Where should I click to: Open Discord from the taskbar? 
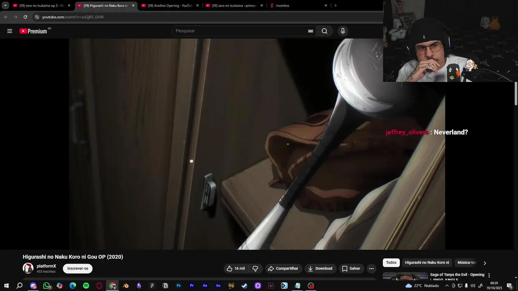[33, 286]
